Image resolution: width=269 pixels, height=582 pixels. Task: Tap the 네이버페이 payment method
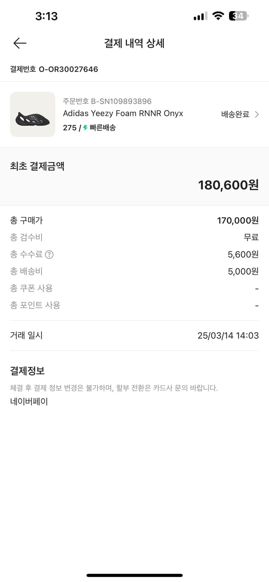tap(29, 402)
